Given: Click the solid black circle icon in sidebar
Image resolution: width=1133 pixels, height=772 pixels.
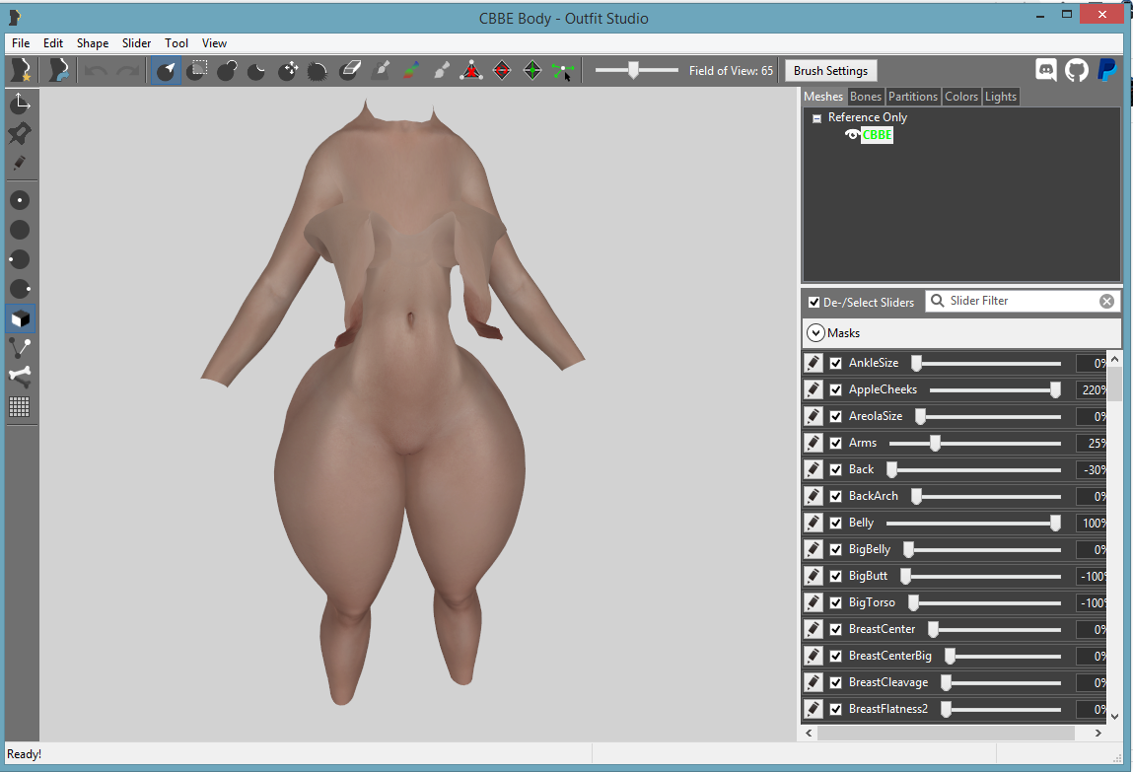Looking at the screenshot, I should point(20,230).
